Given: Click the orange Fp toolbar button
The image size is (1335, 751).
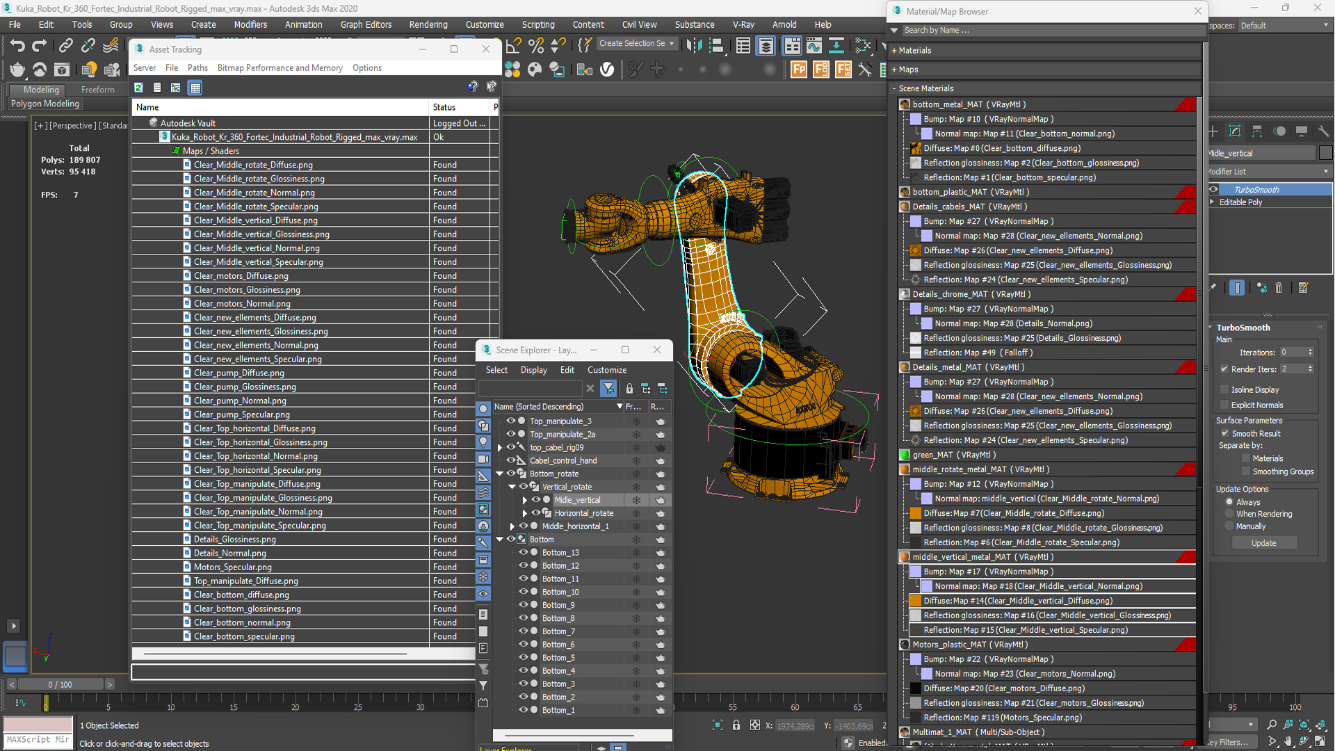Looking at the screenshot, I should pos(799,70).
